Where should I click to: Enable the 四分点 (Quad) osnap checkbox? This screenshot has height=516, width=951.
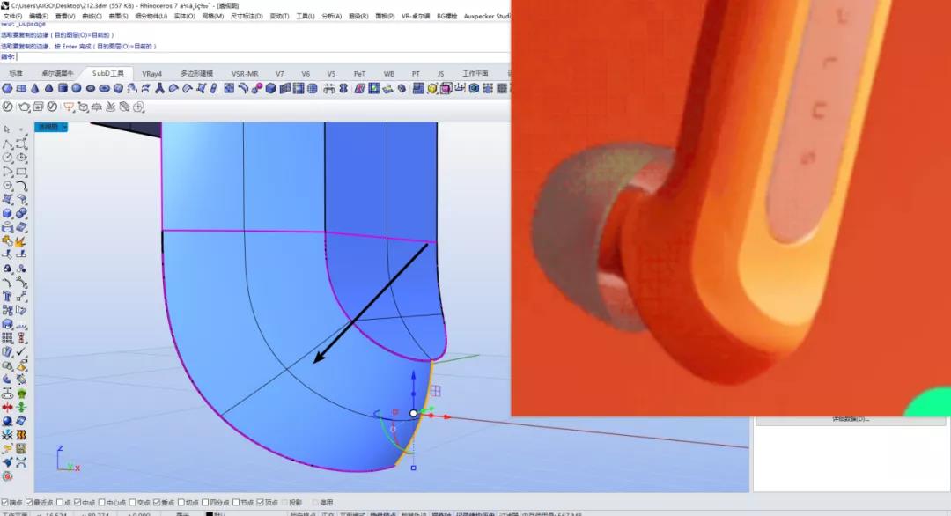pyautogui.click(x=205, y=503)
